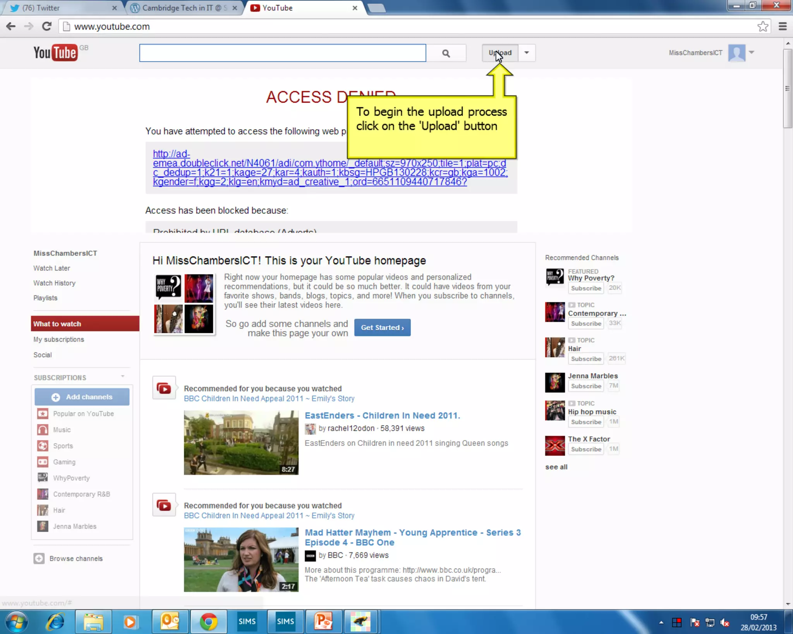Open EastEnders - Children In Need 2011 title

tap(383, 415)
